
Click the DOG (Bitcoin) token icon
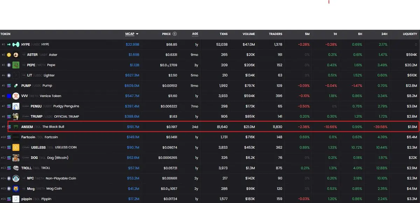[x=16, y=158]
